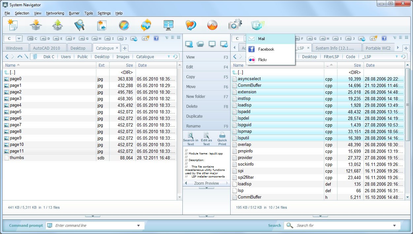
Task: Open the screen capture tool icon with gears
Action: coord(235,25)
